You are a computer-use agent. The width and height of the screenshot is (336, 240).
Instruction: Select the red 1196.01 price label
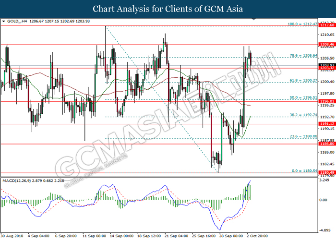coord(327,101)
